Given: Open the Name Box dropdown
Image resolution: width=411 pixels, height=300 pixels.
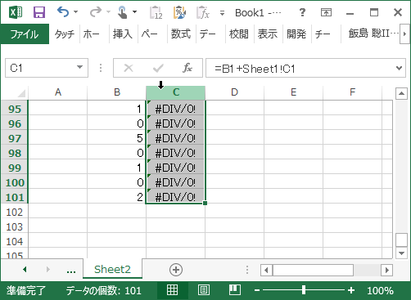Looking at the screenshot, I should pyautogui.click(x=79, y=67).
